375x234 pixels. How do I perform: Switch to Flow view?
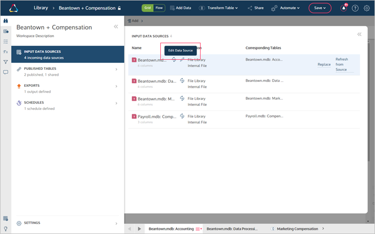pyautogui.click(x=159, y=8)
